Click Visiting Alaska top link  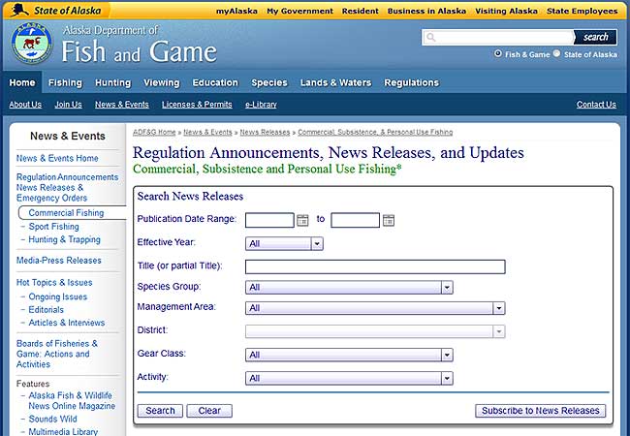506,12
